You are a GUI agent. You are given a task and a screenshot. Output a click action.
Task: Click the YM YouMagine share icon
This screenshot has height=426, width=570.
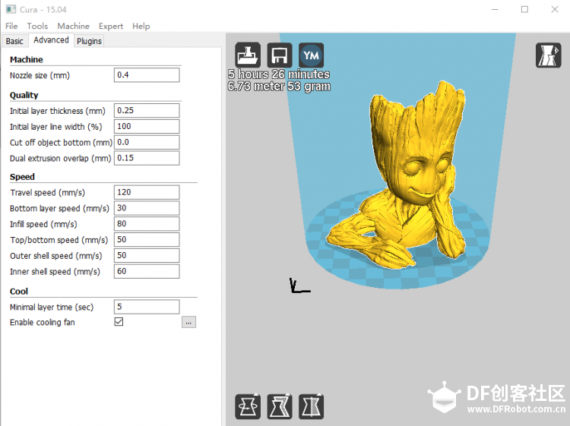pyautogui.click(x=311, y=55)
